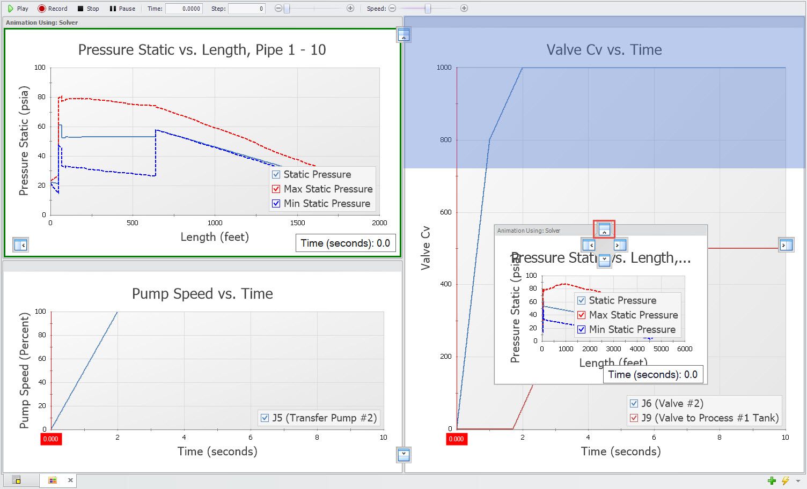This screenshot has width=807, height=489.
Task: Click the far right edge dock indicator
Action: (x=786, y=245)
